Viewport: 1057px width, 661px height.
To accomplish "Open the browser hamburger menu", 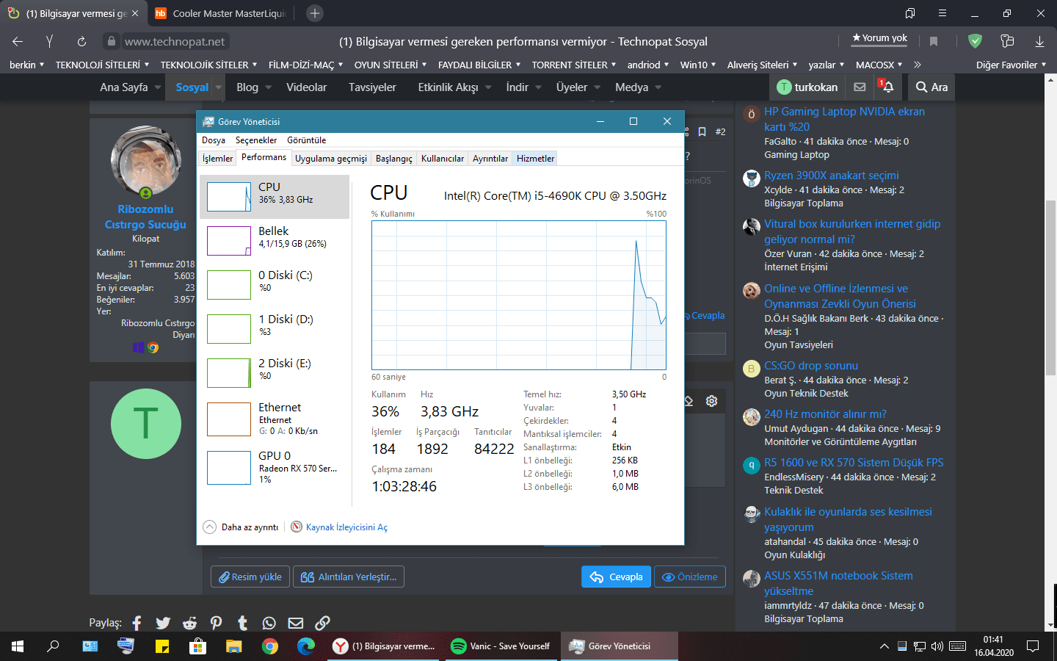I will (x=942, y=13).
